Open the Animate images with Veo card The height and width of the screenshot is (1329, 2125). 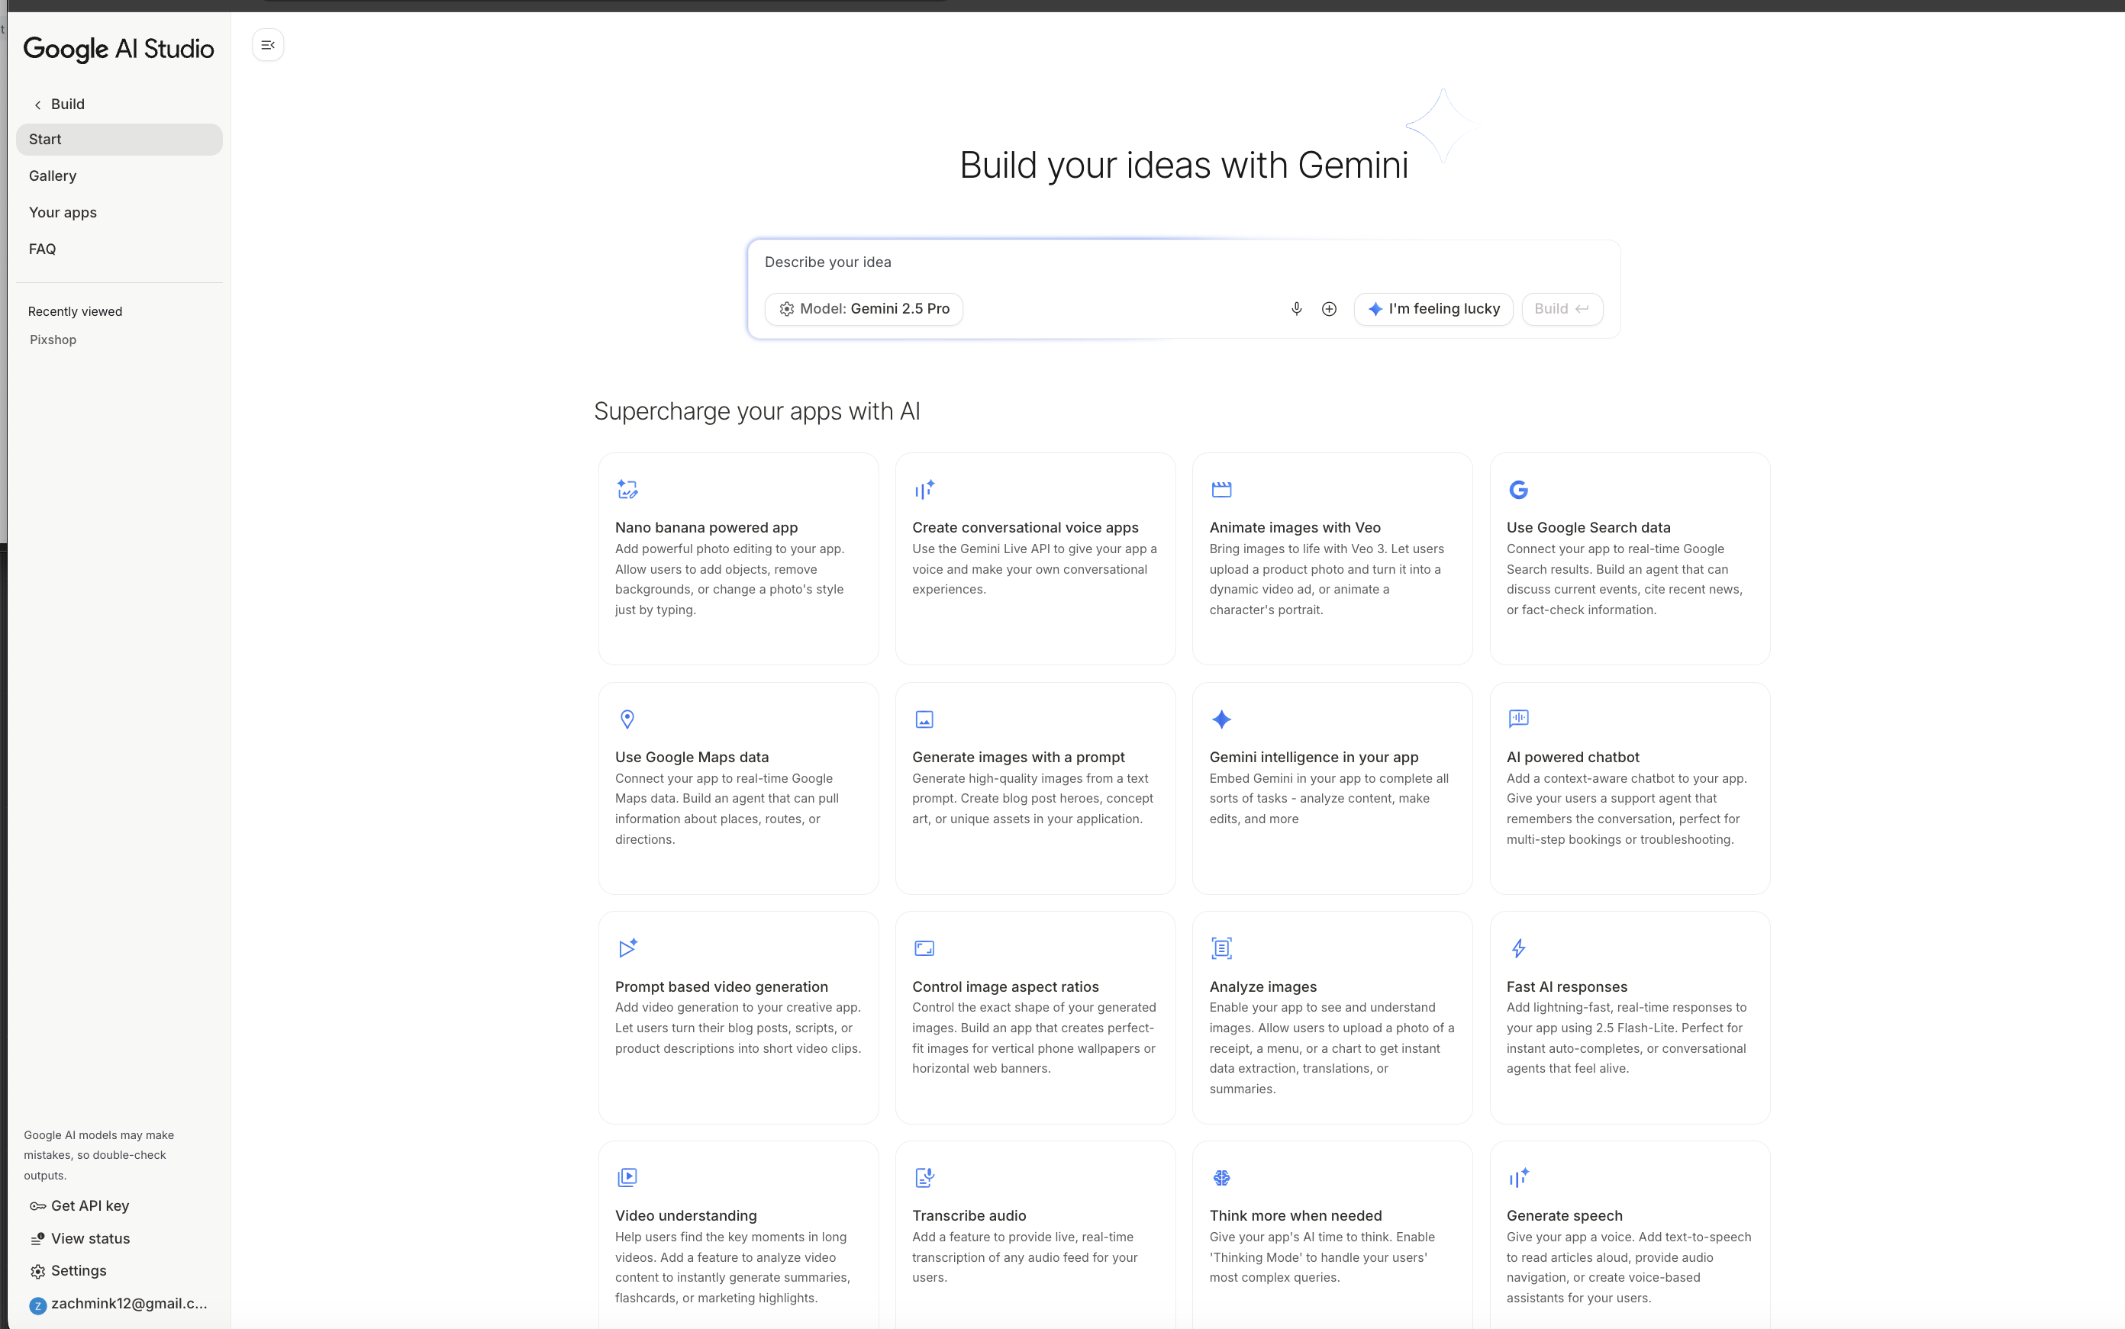point(1331,559)
